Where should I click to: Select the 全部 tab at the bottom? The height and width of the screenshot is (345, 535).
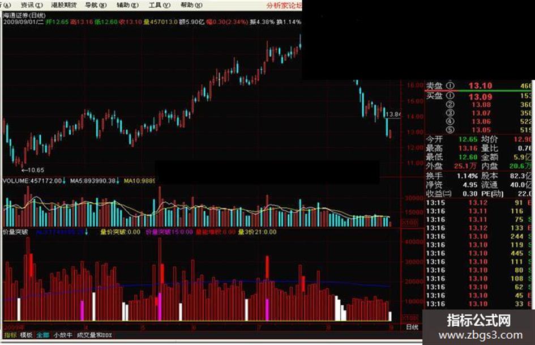point(42,335)
